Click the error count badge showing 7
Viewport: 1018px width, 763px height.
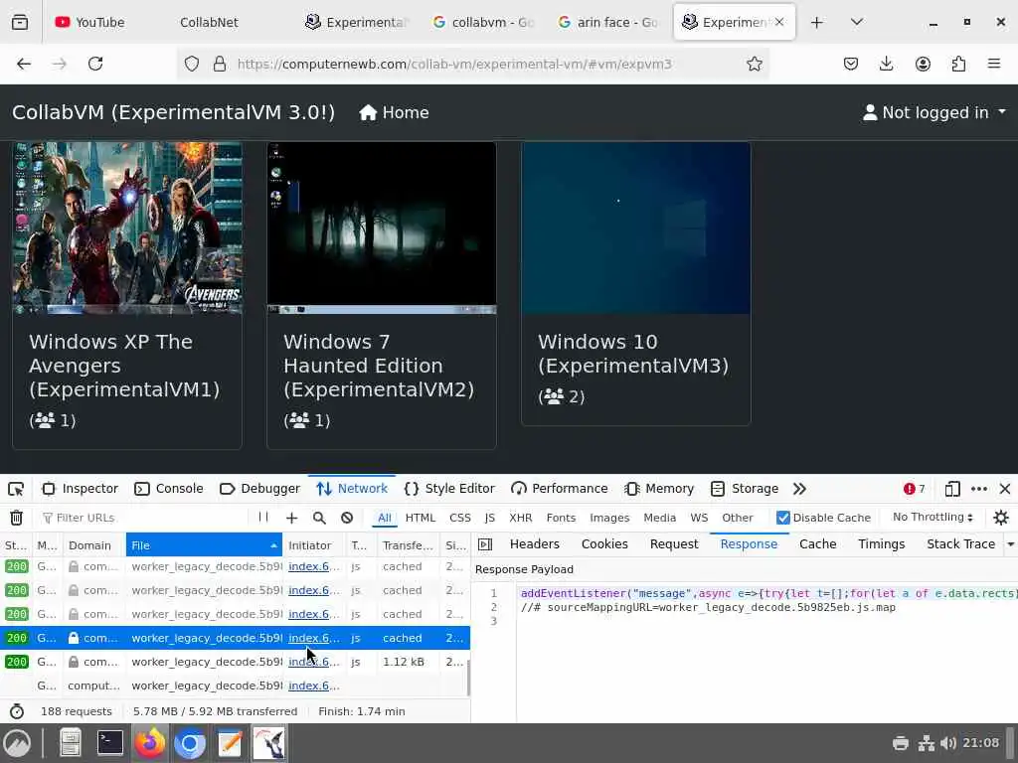(915, 489)
